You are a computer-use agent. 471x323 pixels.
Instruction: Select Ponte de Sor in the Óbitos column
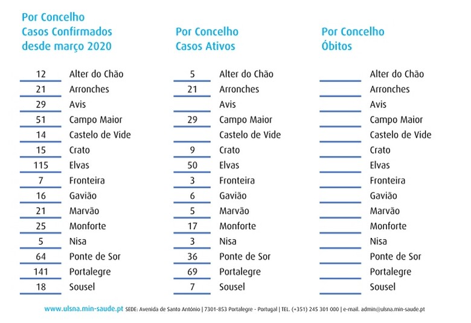pyautogui.click(x=396, y=257)
